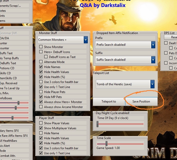Uncheck Hide Health Values in Monster Stuff
This screenshot has width=177, height=160.
coord(41,72)
